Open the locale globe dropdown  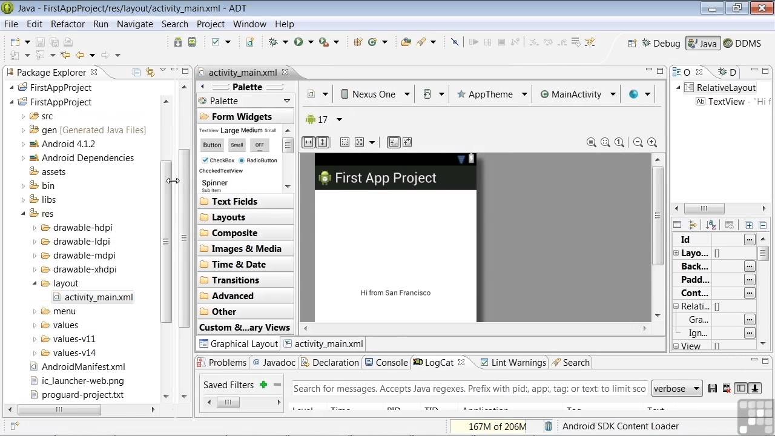639,94
